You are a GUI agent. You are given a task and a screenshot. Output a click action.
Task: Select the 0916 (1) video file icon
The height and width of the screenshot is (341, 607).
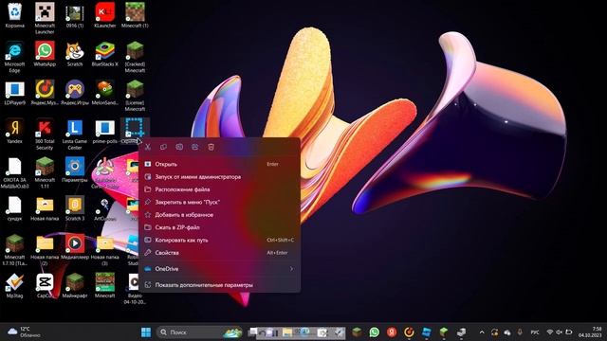click(75, 15)
